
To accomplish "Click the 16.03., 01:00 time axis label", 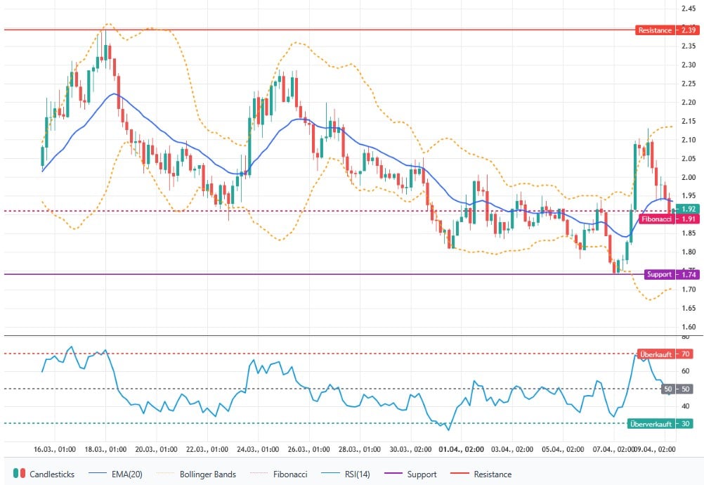I will pos(56,448).
